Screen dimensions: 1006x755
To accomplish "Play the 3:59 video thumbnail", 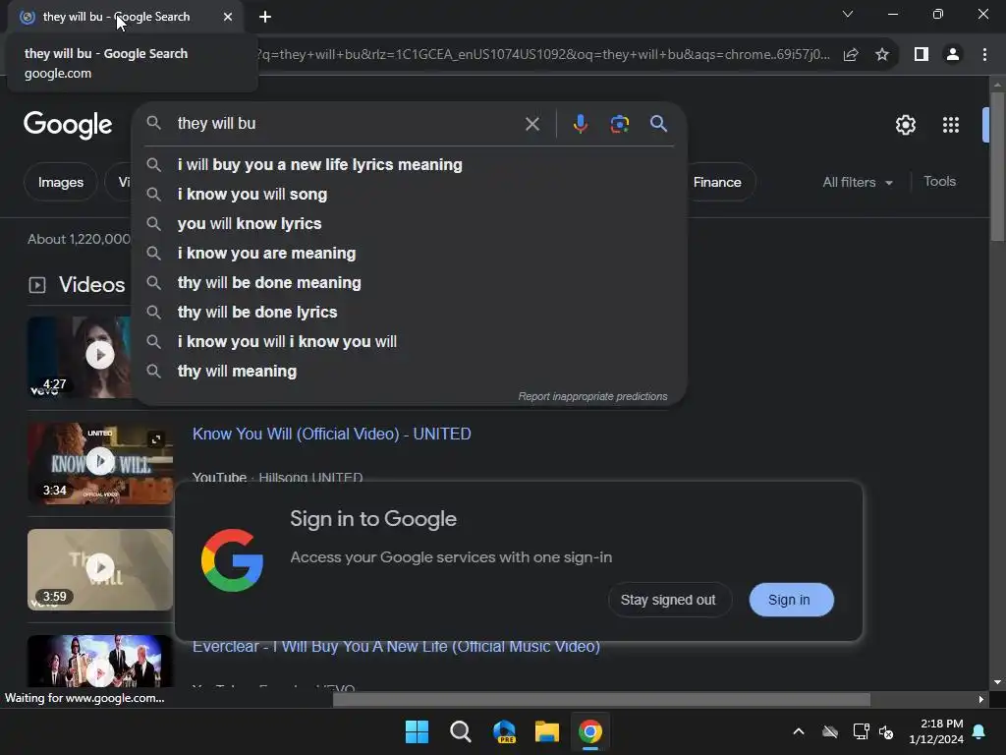I will click(x=99, y=569).
